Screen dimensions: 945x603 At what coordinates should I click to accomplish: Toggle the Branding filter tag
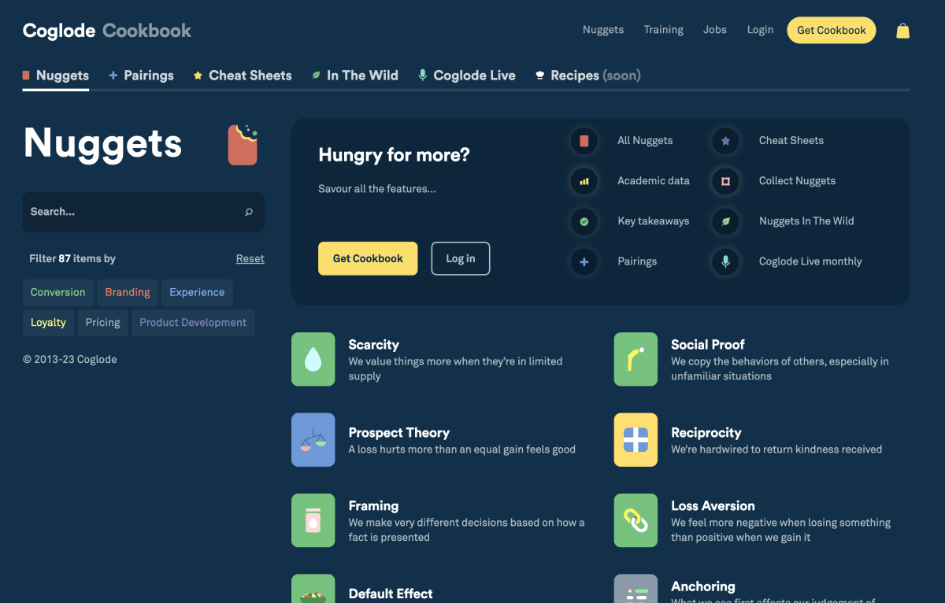click(128, 292)
